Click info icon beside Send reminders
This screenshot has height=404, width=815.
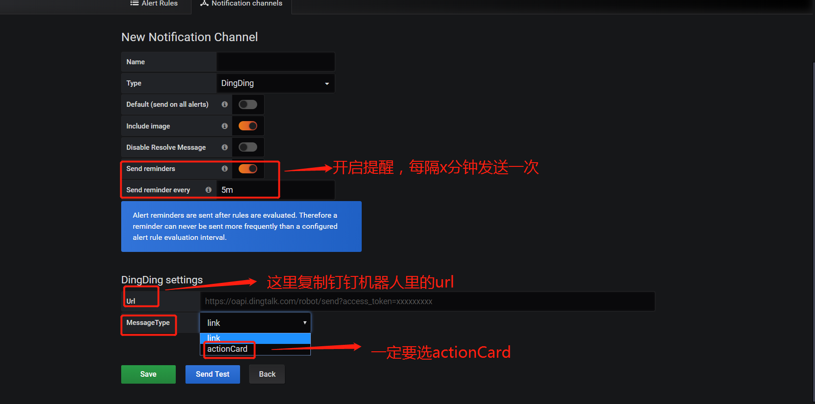point(224,169)
